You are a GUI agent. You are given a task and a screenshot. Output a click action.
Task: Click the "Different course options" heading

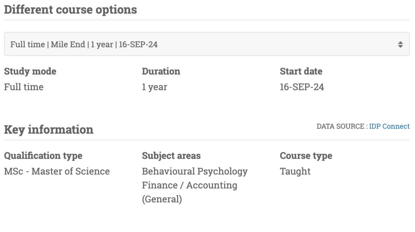pos(70,10)
